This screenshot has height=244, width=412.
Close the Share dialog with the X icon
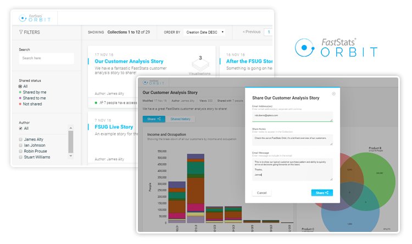point(333,94)
